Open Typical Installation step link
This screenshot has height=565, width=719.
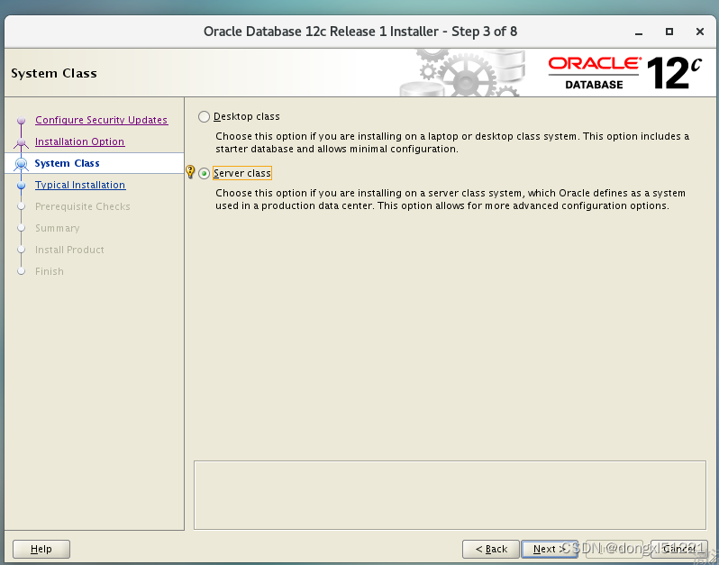tap(80, 185)
